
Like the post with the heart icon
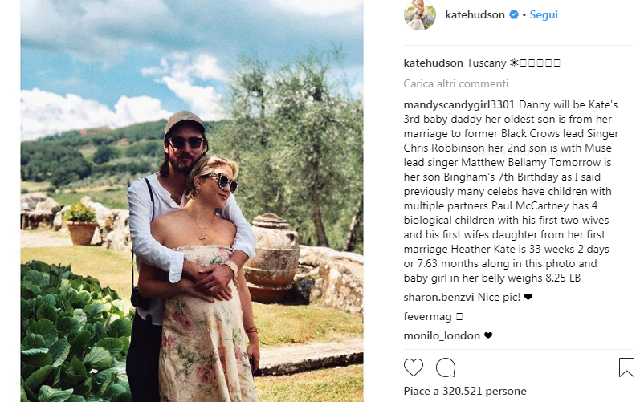click(x=414, y=367)
